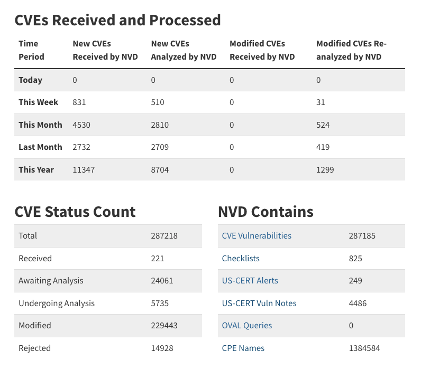Open the US-CERT Vuln Notes link
The image size is (421, 370).
tap(259, 303)
